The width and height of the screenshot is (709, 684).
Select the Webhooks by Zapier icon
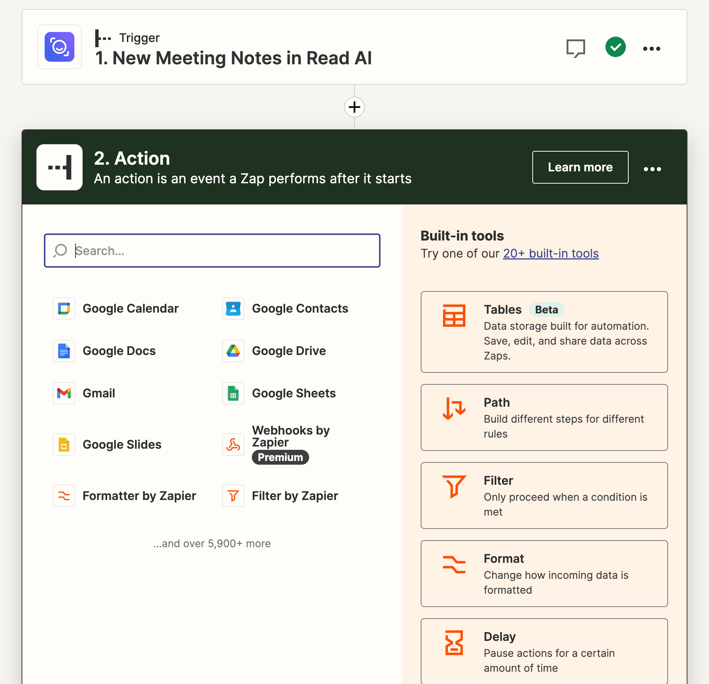pyautogui.click(x=233, y=445)
